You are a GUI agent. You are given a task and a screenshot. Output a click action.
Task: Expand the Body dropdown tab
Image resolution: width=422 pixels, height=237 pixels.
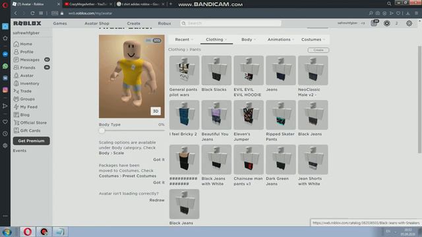pos(249,39)
